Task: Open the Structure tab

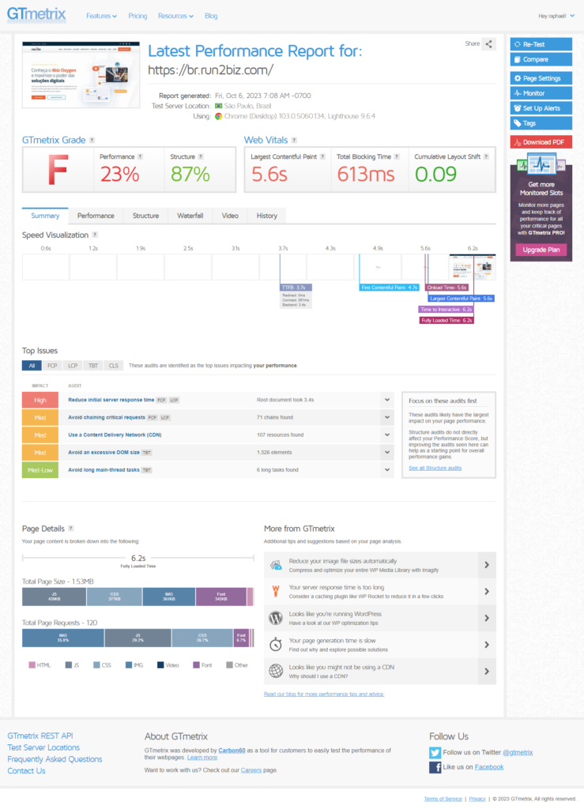Action: point(145,216)
